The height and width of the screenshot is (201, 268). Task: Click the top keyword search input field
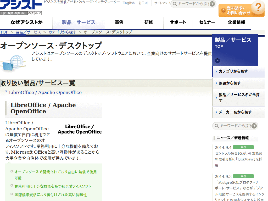pyautogui.click(x=193, y=4)
